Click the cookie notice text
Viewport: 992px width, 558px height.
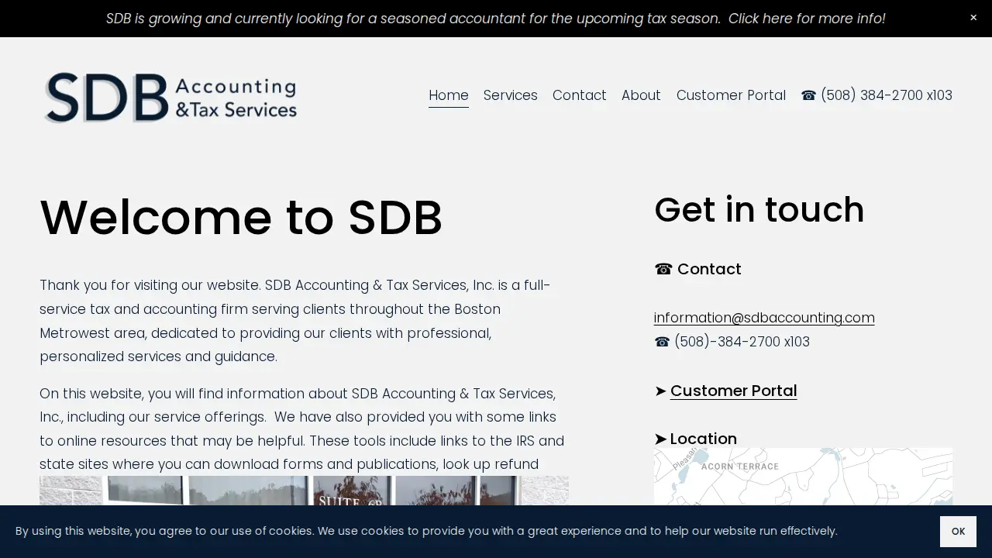pos(426,532)
